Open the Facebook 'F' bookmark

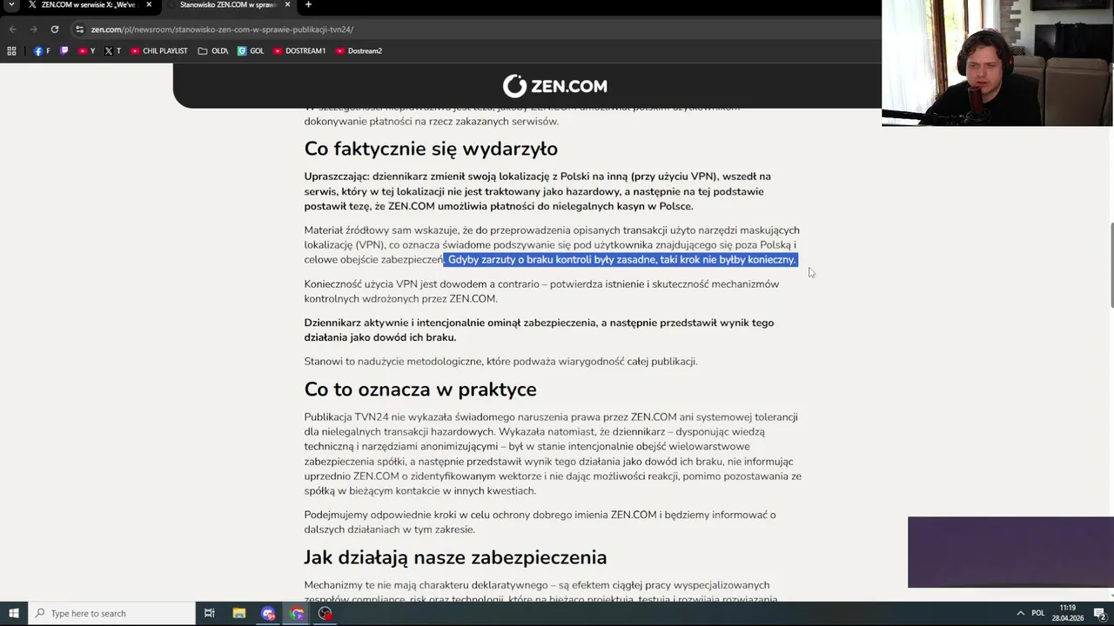pos(42,51)
